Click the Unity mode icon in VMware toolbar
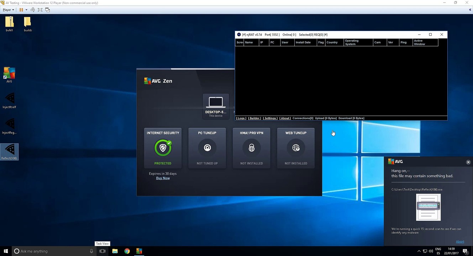Viewport: 473px width, 256px height. (47, 10)
